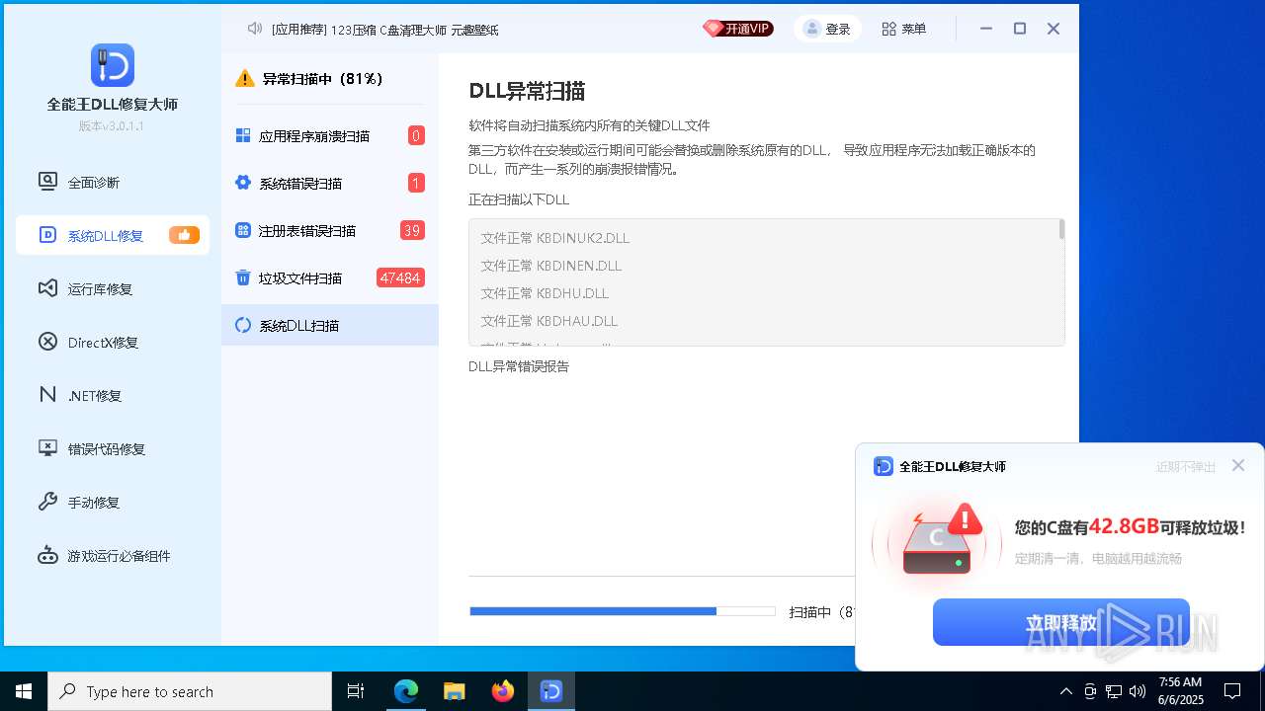
Task: Click the 全面诊断 monitor icon
Action: (47, 182)
